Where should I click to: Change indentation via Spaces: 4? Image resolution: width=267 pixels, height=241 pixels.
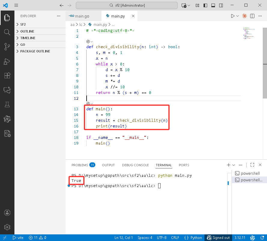(145, 238)
